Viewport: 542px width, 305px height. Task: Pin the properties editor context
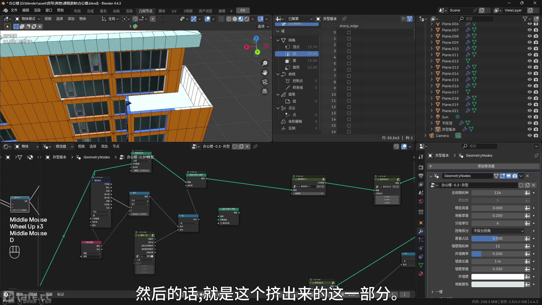click(536, 156)
